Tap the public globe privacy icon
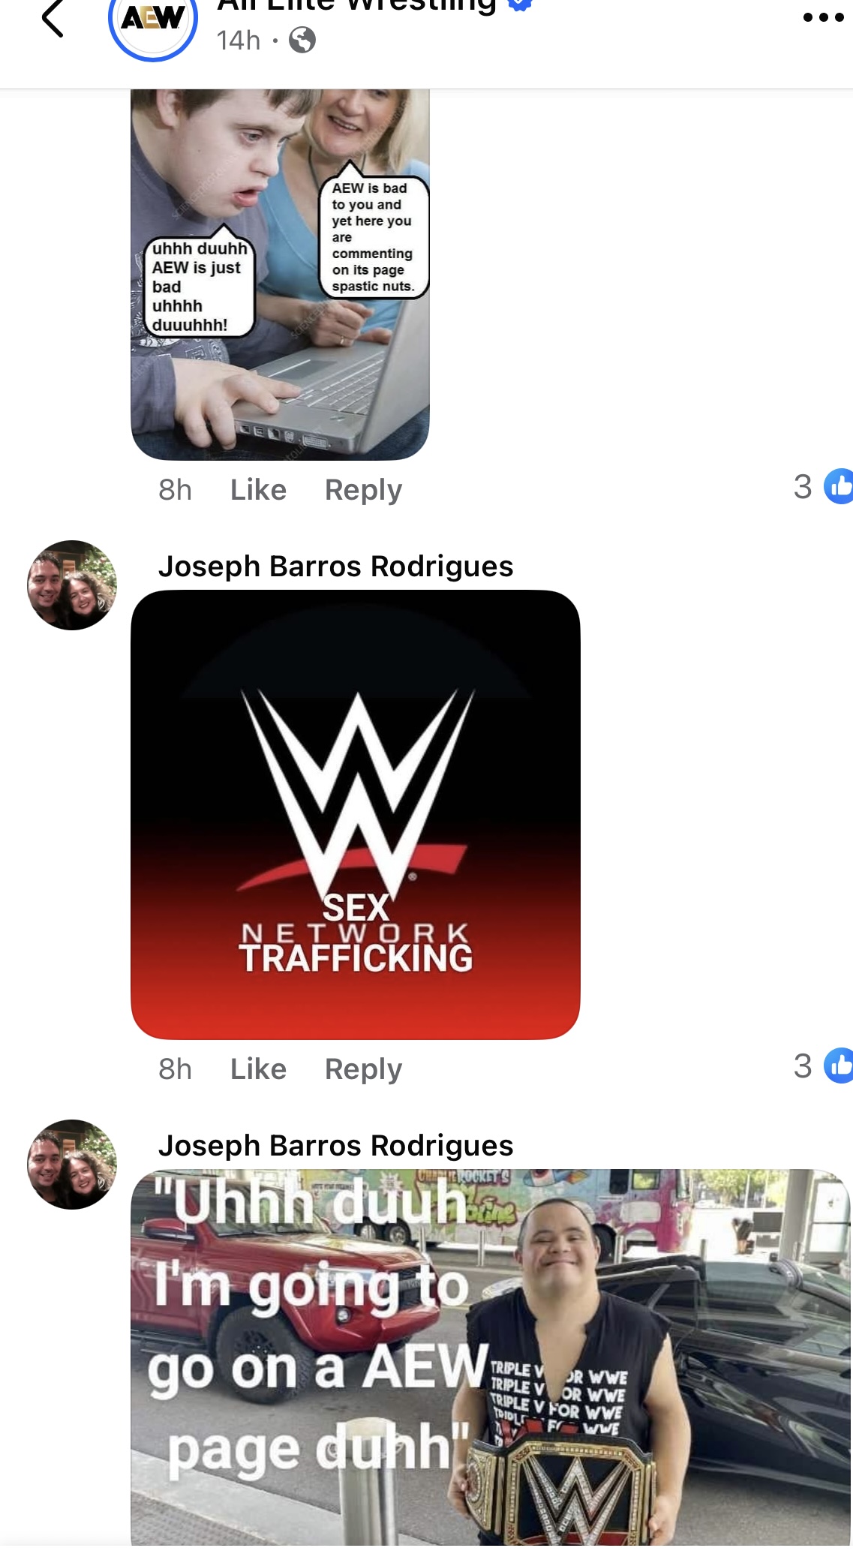This screenshot has height=1551, width=853. click(x=302, y=40)
